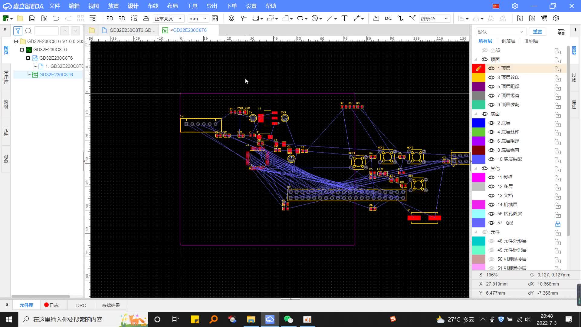Open the 线条45 routing corner dropdown
Screen dimensions: 581x327
(x=435, y=18)
